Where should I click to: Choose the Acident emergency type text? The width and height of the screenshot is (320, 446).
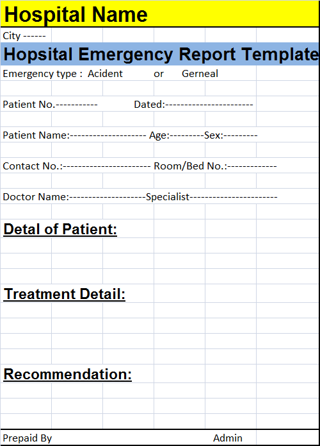(x=105, y=74)
